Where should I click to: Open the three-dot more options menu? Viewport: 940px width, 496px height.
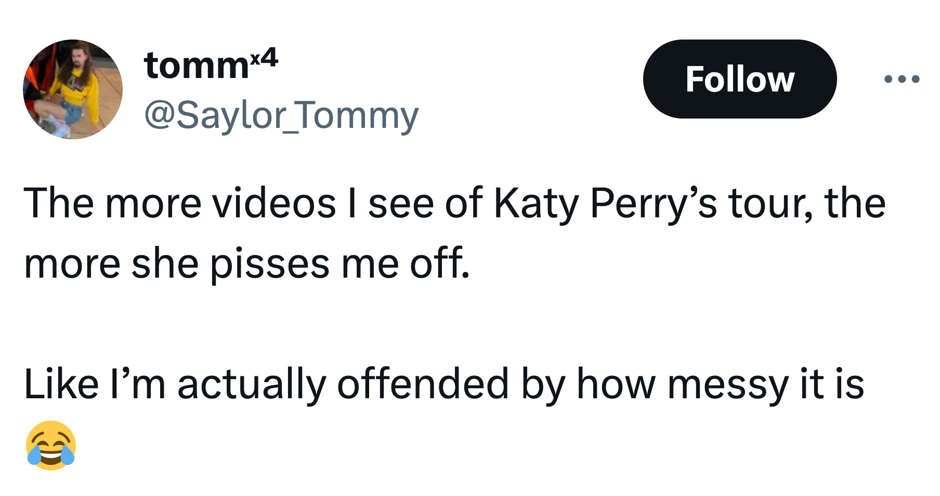click(x=902, y=79)
